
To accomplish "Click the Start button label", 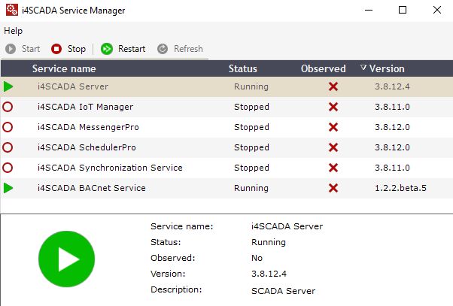I will click(31, 49).
